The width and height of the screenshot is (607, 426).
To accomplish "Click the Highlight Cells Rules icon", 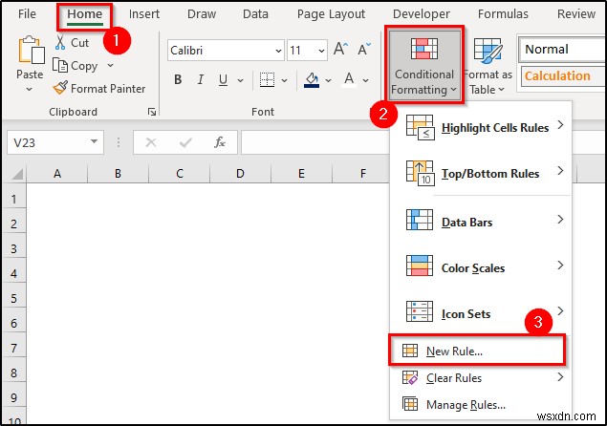I will click(x=420, y=127).
